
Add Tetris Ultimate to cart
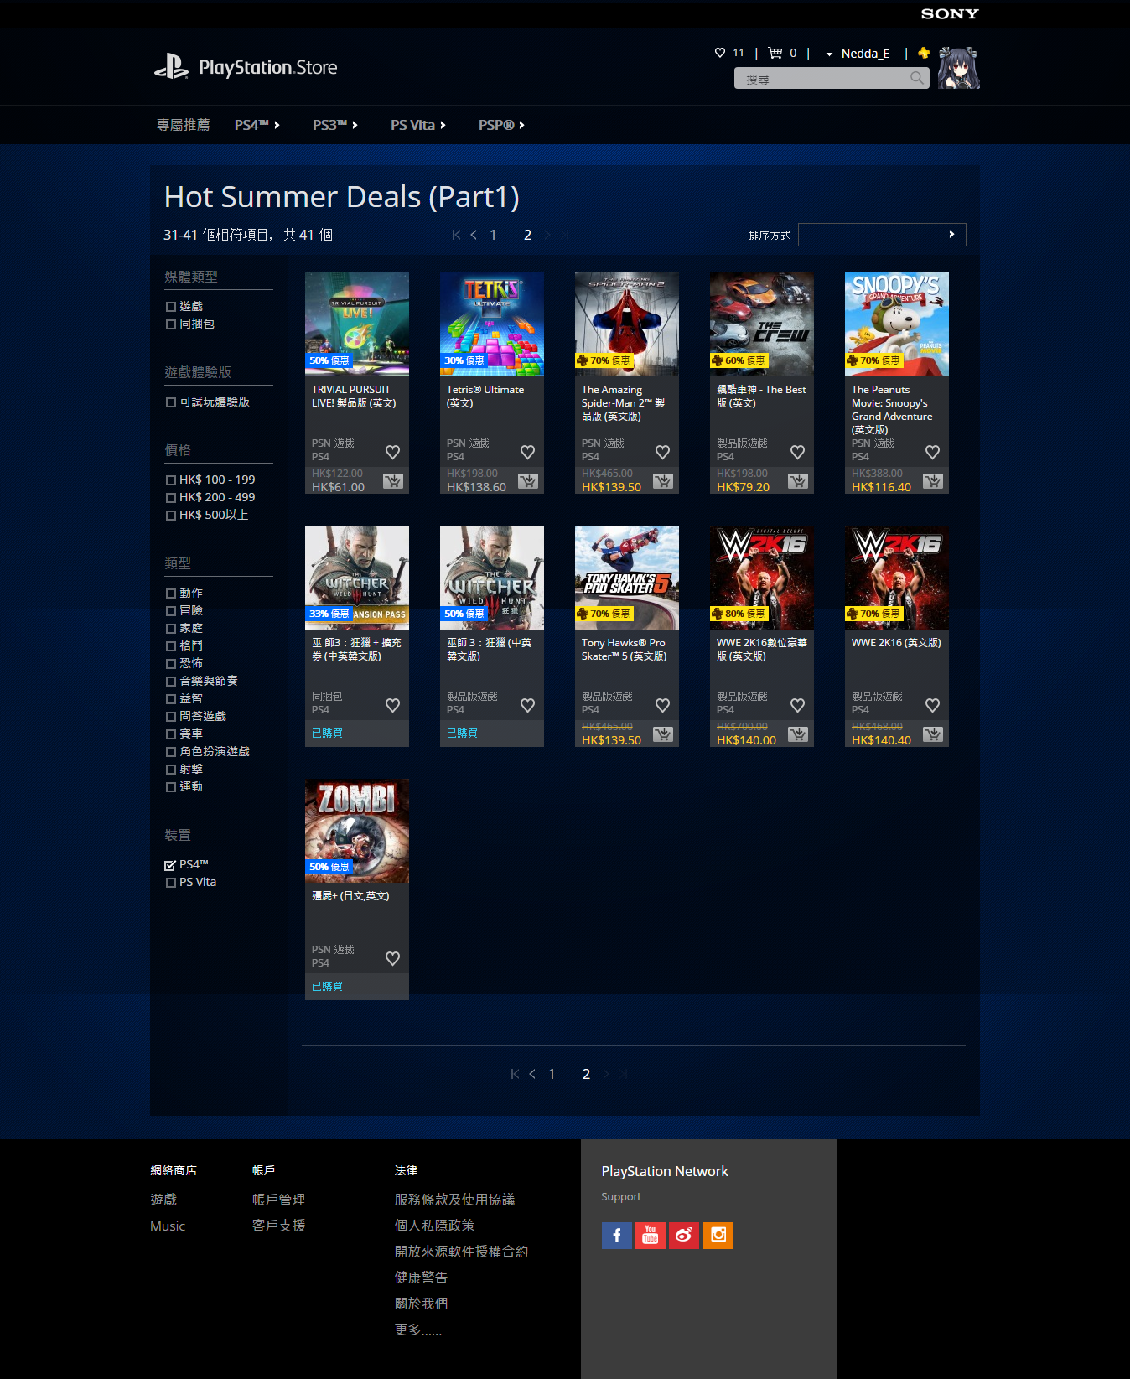coord(528,481)
